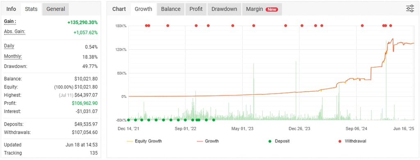Open the Margin tab marked New

(262, 9)
